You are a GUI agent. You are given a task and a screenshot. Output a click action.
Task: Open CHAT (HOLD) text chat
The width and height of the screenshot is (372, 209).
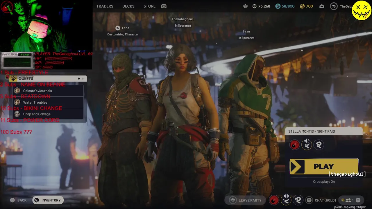coord(325,200)
